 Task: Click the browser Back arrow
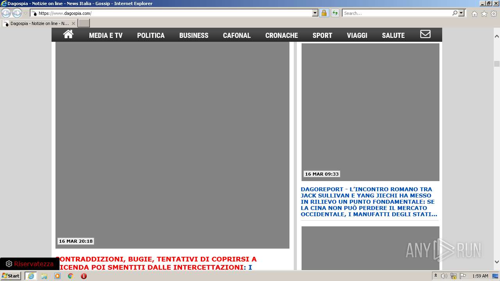coord(6,13)
